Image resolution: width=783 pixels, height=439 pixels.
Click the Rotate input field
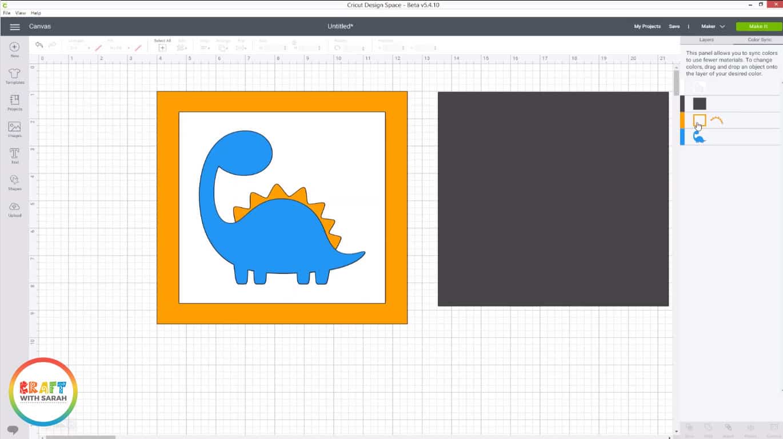(x=354, y=49)
